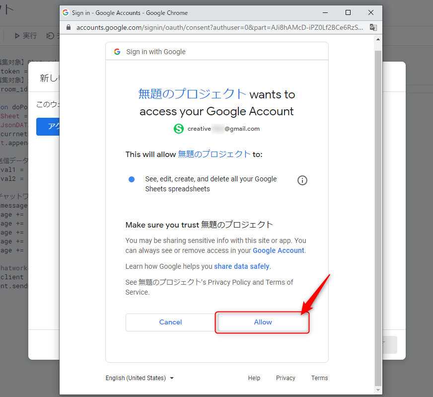Open the Privacy footer link
This screenshot has width=433, height=397.
tap(286, 378)
